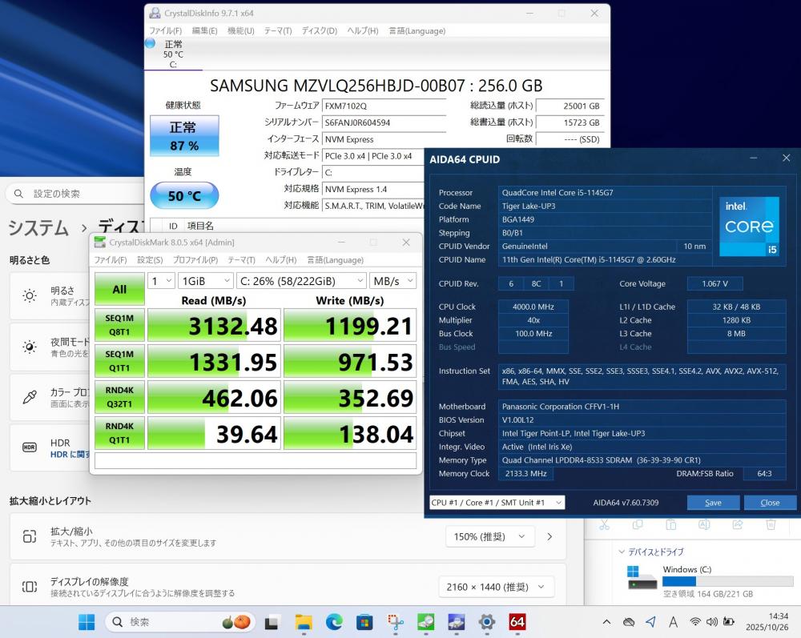Open the 150% display scale dropdown

(489, 537)
